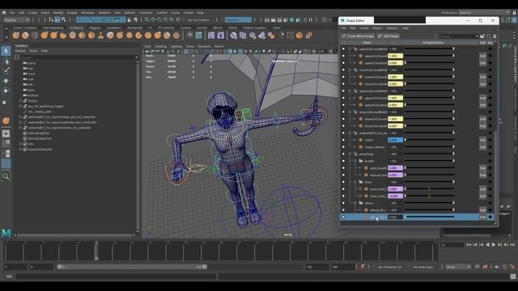The width and height of the screenshot is (518, 291).
Task: Select the Pinch sculpting tool
Action: coord(53,36)
